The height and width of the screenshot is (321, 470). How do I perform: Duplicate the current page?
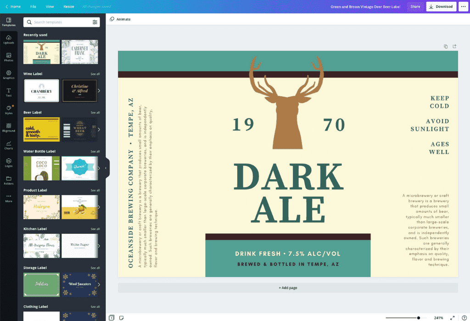coord(445,46)
